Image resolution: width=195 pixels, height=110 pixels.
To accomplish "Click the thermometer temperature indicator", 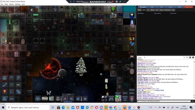I will click(132, 23).
